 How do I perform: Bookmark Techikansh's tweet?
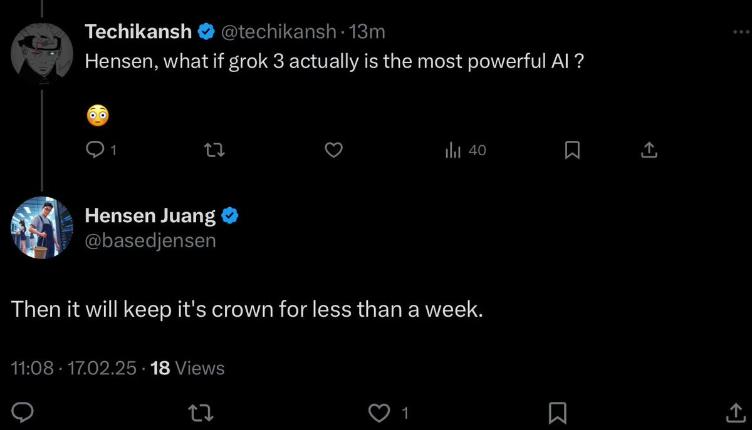(x=572, y=150)
